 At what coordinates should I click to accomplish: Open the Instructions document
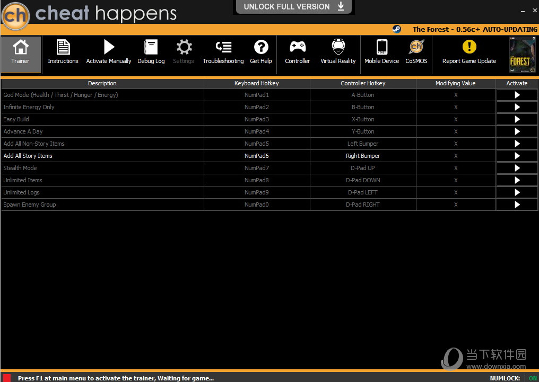pyautogui.click(x=63, y=52)
